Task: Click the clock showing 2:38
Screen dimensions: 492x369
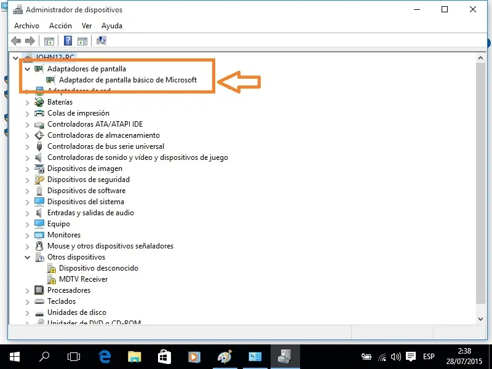Action: coord(464,351)
